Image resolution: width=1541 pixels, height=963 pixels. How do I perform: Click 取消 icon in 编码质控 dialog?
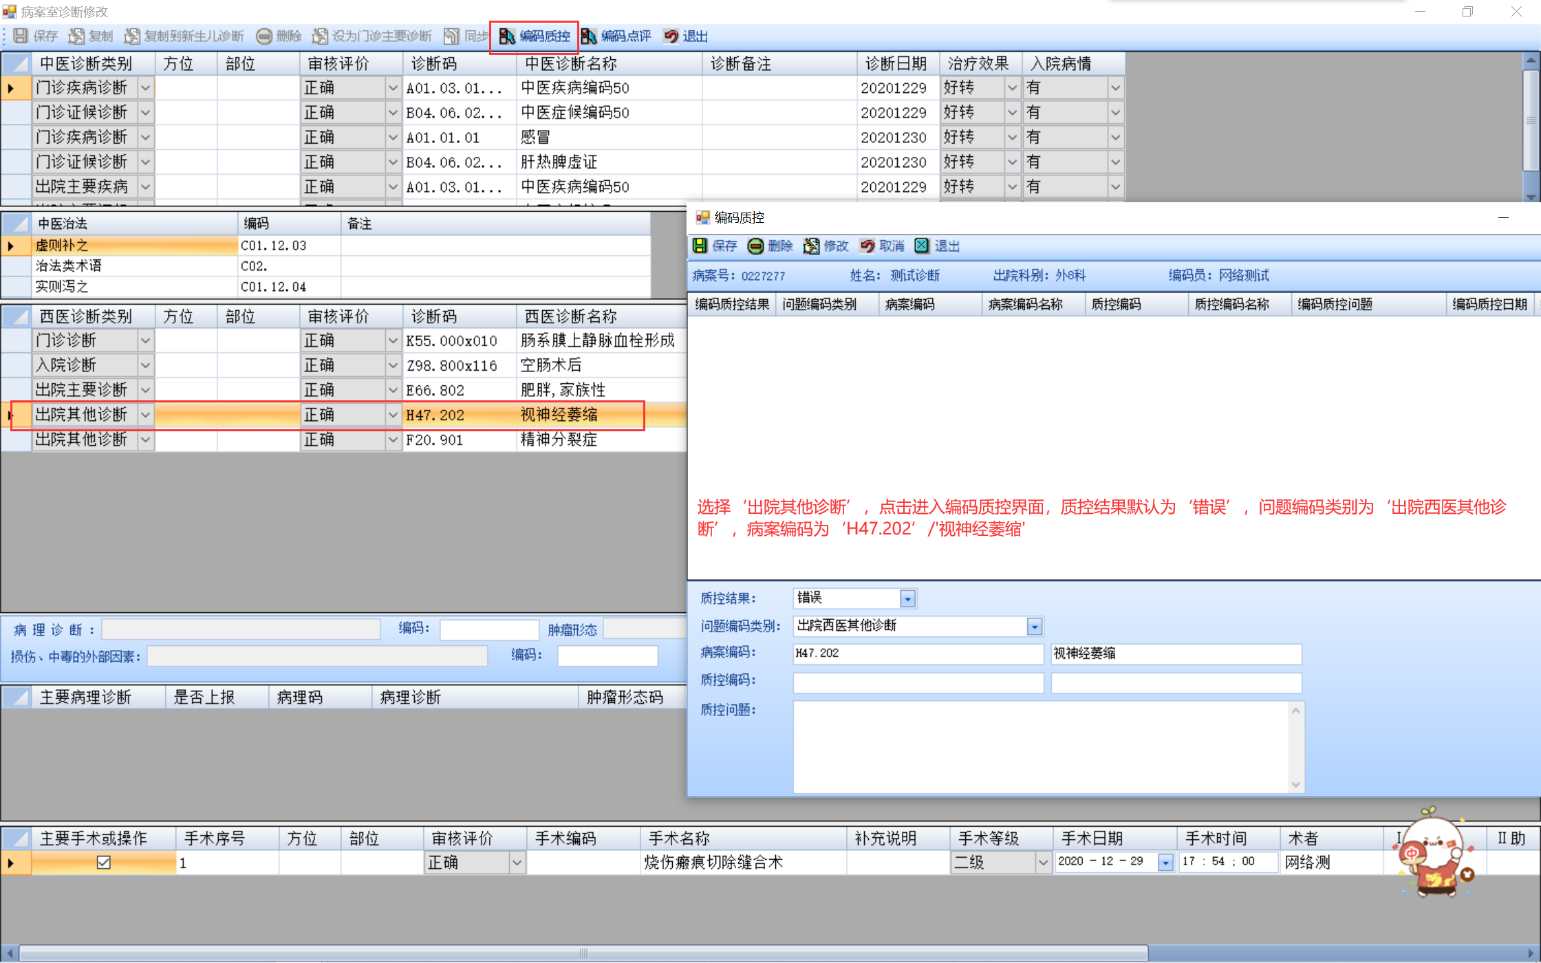(x=867, y=246)
